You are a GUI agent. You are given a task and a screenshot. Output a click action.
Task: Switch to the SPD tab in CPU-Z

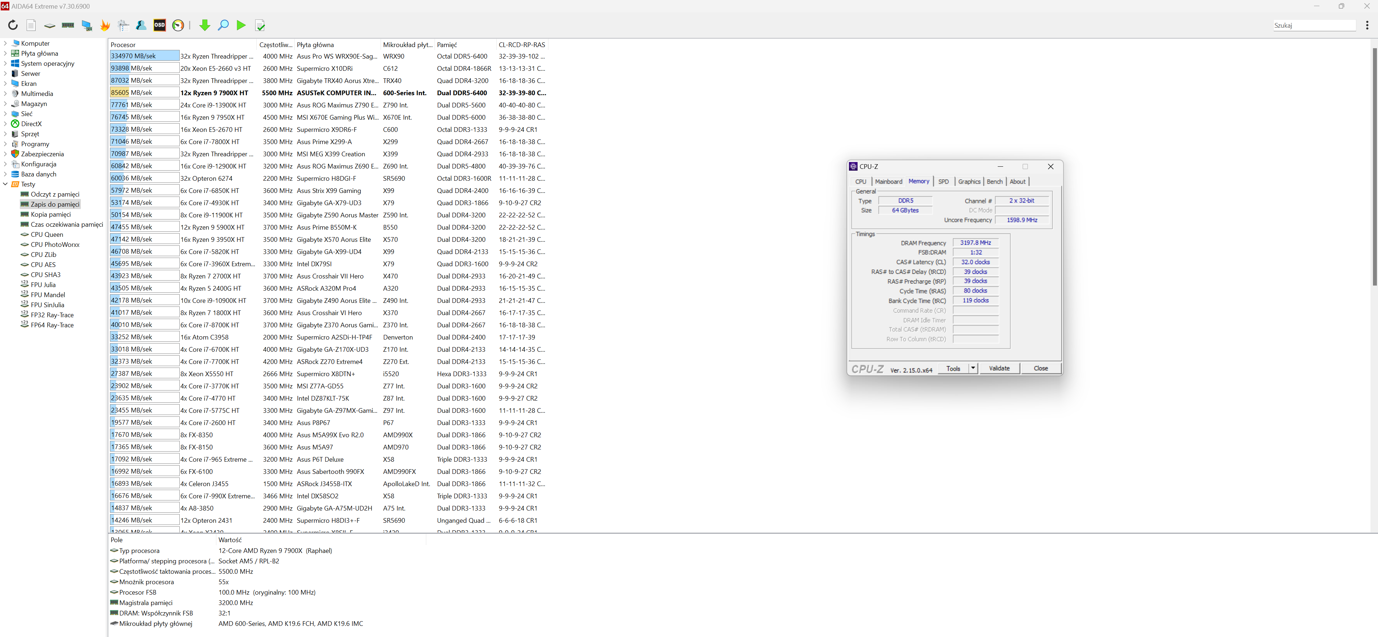[x=943, y=182]
